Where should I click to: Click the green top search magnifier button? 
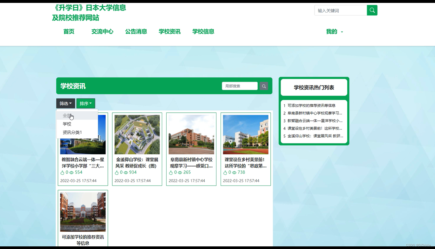click(372, 10)
